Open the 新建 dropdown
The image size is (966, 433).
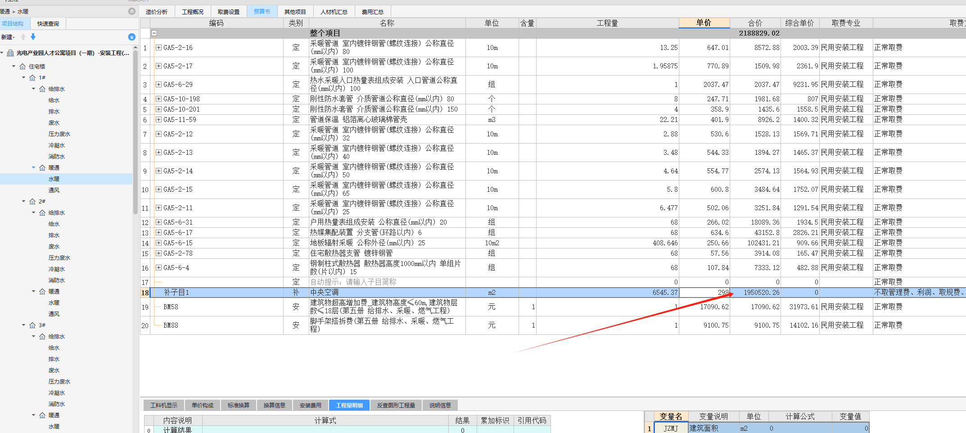coord(8,37)
